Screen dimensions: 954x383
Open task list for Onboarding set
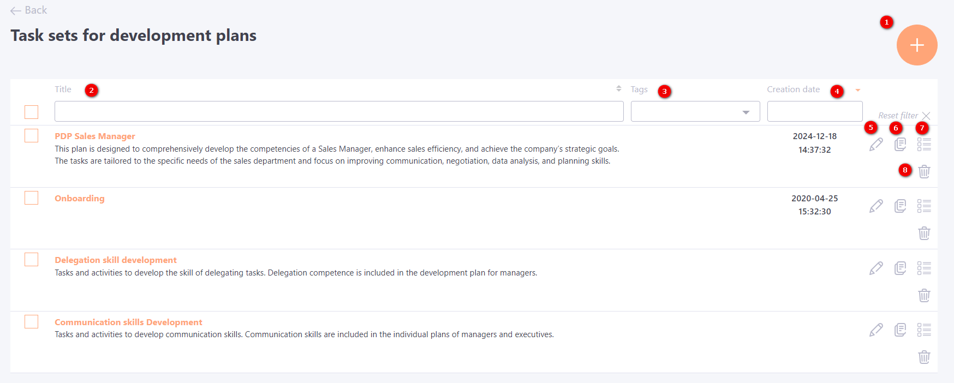924,206
